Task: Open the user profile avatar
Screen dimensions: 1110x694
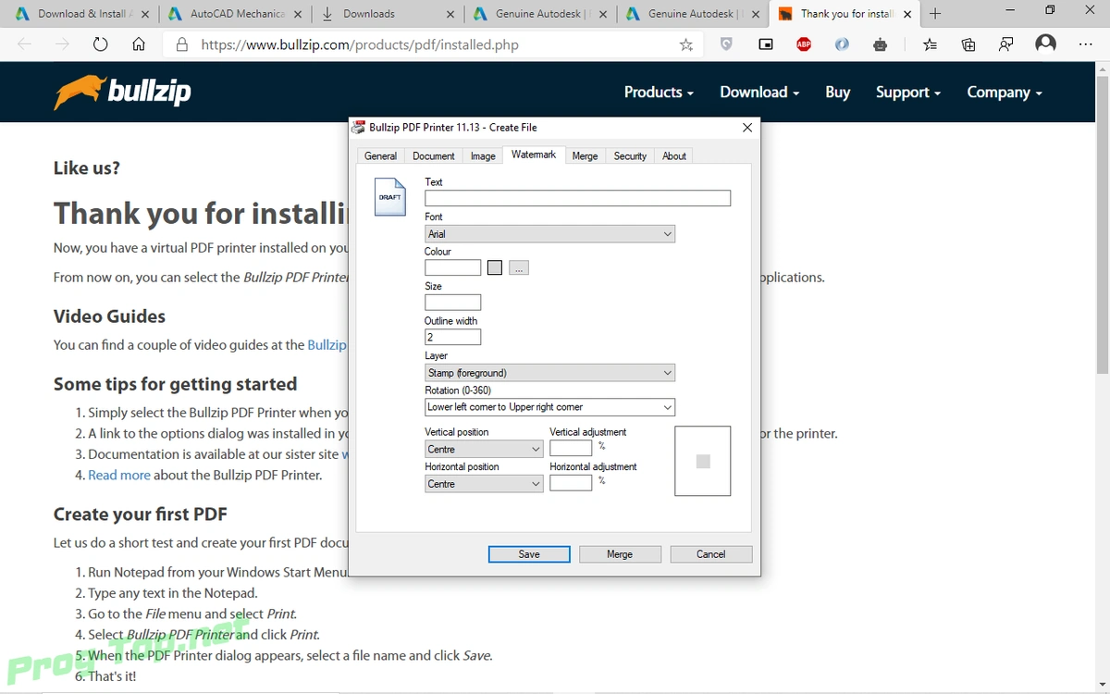Action: pyautogui.click(x=1046, y=44)
